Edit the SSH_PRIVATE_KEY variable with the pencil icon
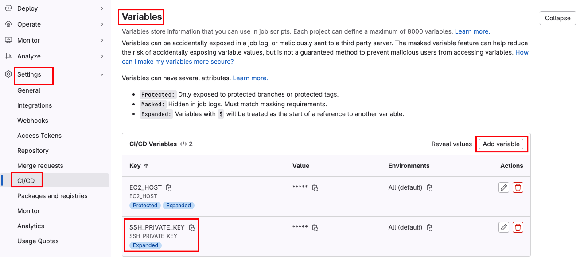 [x=504, y=227]
